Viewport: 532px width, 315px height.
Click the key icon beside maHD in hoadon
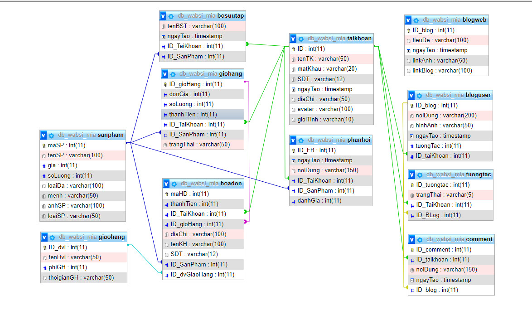(x=167, y=194)
